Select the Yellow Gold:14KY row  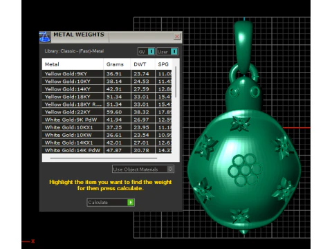pyautogui.click(x=107, y=89)
